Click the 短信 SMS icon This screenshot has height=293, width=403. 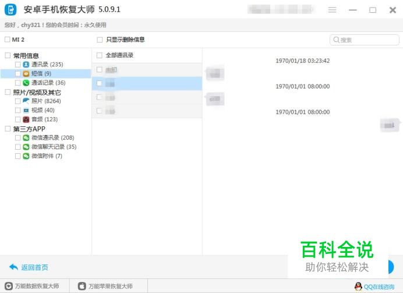[26, 73]
